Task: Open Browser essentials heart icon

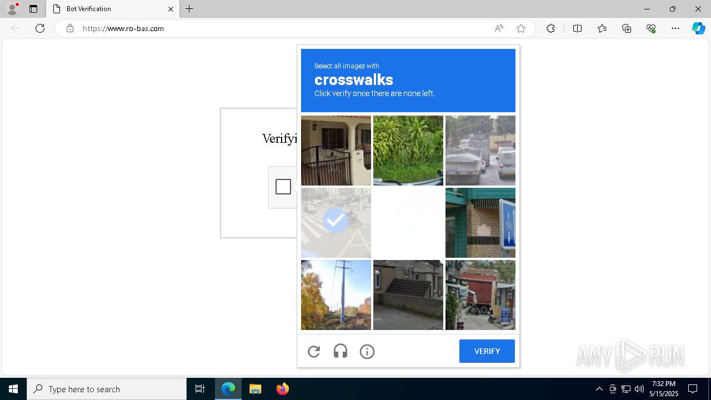Action: pyautogui.click(x=651, y=28)
